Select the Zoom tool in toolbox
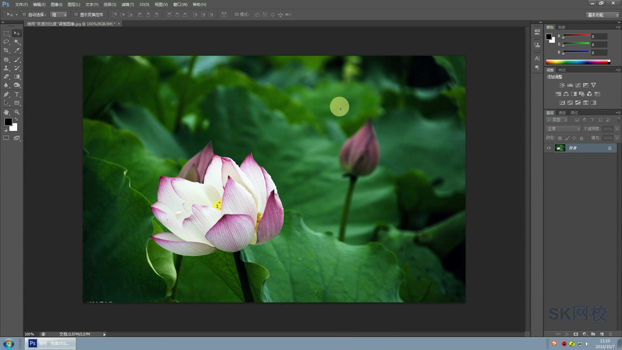 [x=17, y=112]
